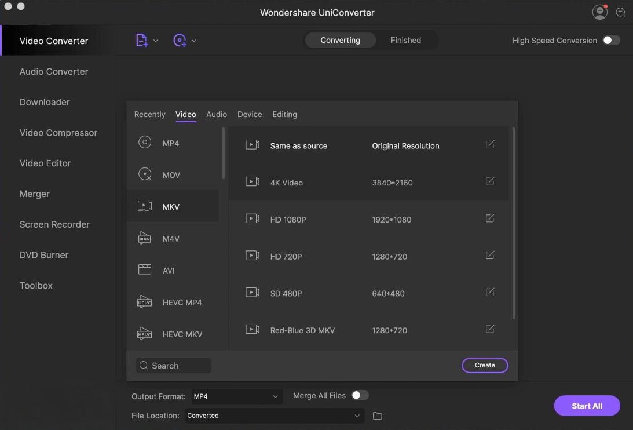Screen dimensions: 633x430
Task: Toggle High Speed Conversion switch
Action: pos(611,41)
